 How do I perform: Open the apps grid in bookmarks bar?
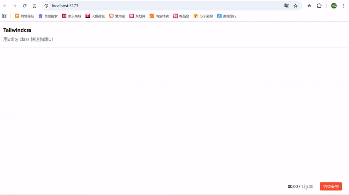click(5, 16)
